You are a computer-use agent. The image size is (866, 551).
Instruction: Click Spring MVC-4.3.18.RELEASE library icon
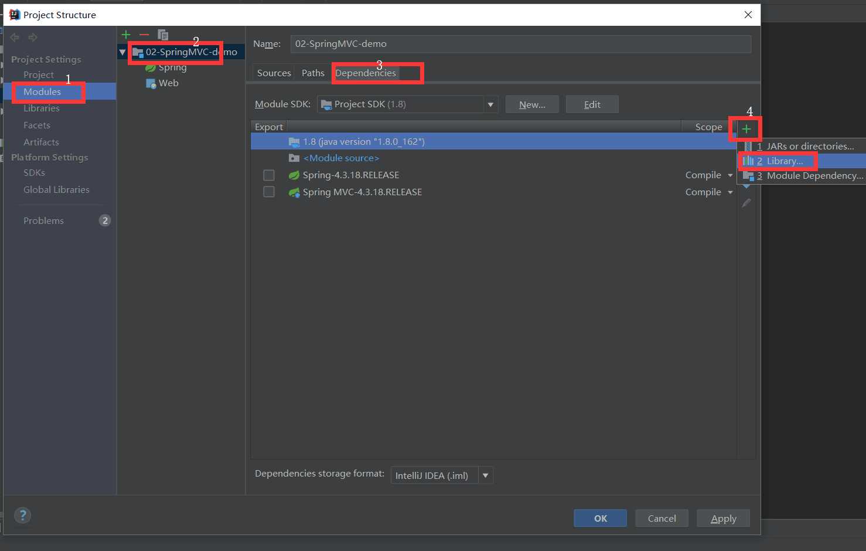coord(294,192)
